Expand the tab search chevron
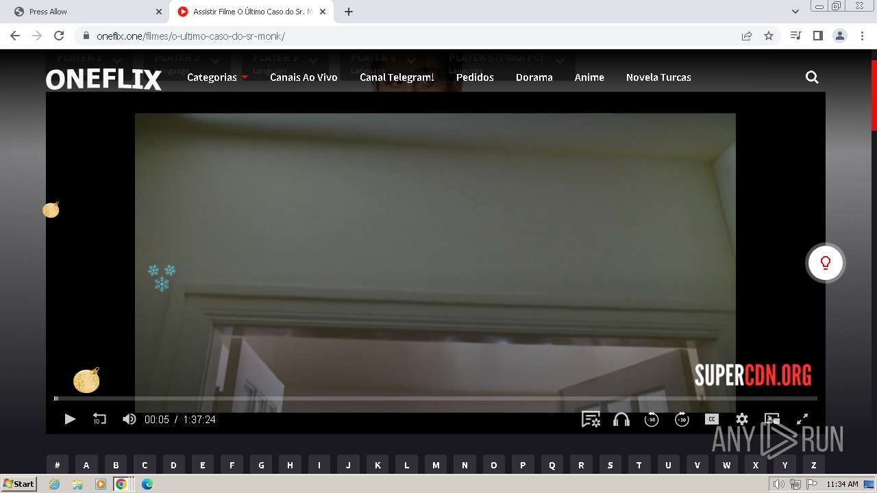The width and height of the screenshot is (877, 493). [x=795, y=12]
